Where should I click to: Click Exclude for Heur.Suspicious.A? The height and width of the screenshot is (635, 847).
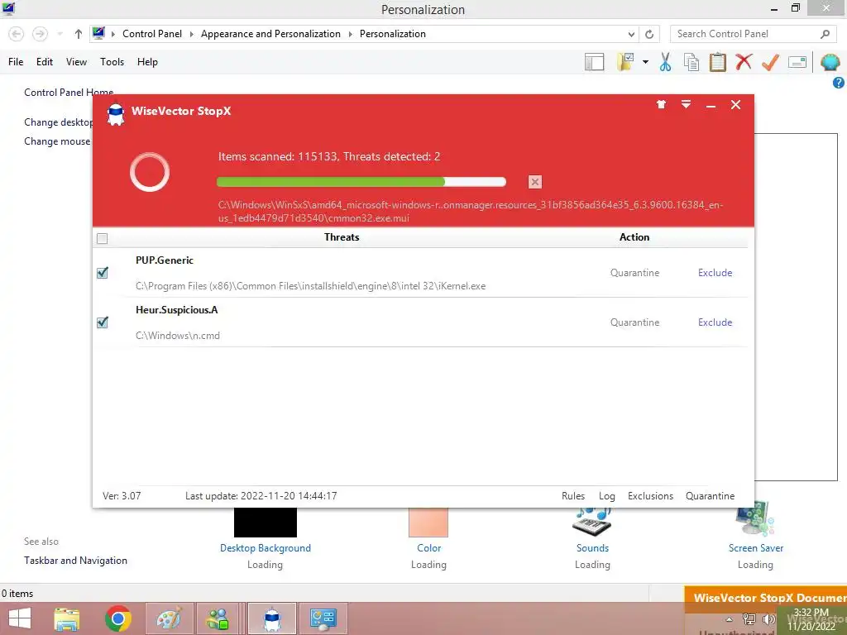(x=715, y=322)
